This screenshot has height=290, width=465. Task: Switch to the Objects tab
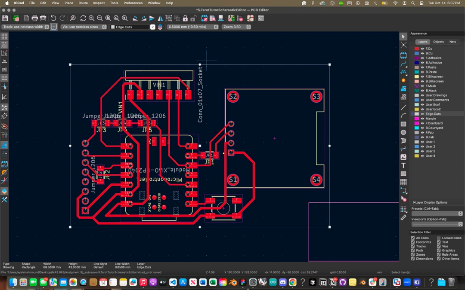tap(438, 42)
